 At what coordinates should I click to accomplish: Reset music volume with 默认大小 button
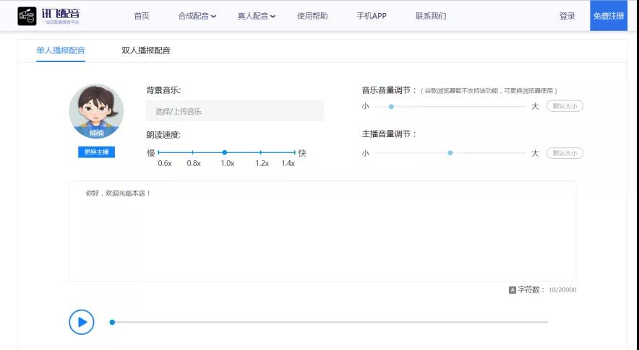[565, 106]
